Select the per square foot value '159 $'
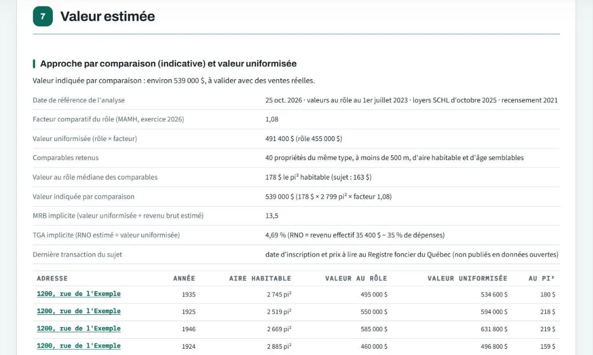The width and height of the screenshot is (593, 355). pos(548,347)
